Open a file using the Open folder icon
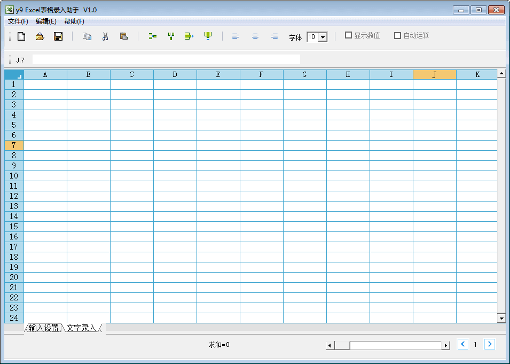This screenshot has width=510, height=364. pos(40,36)
